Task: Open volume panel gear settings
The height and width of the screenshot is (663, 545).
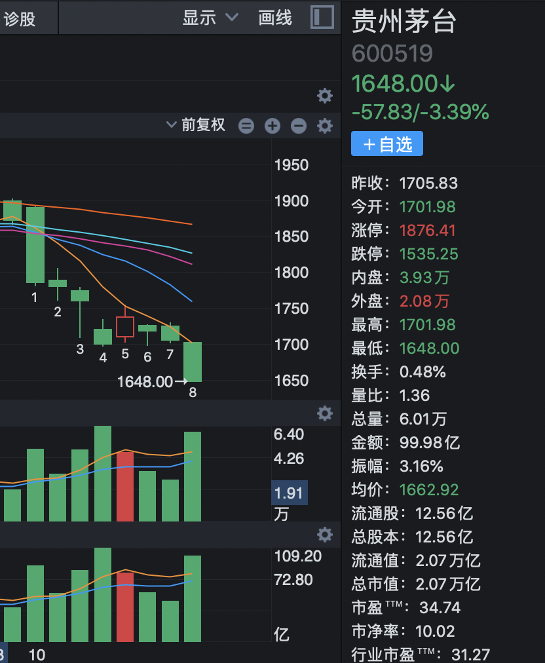Action: point(324,413)
